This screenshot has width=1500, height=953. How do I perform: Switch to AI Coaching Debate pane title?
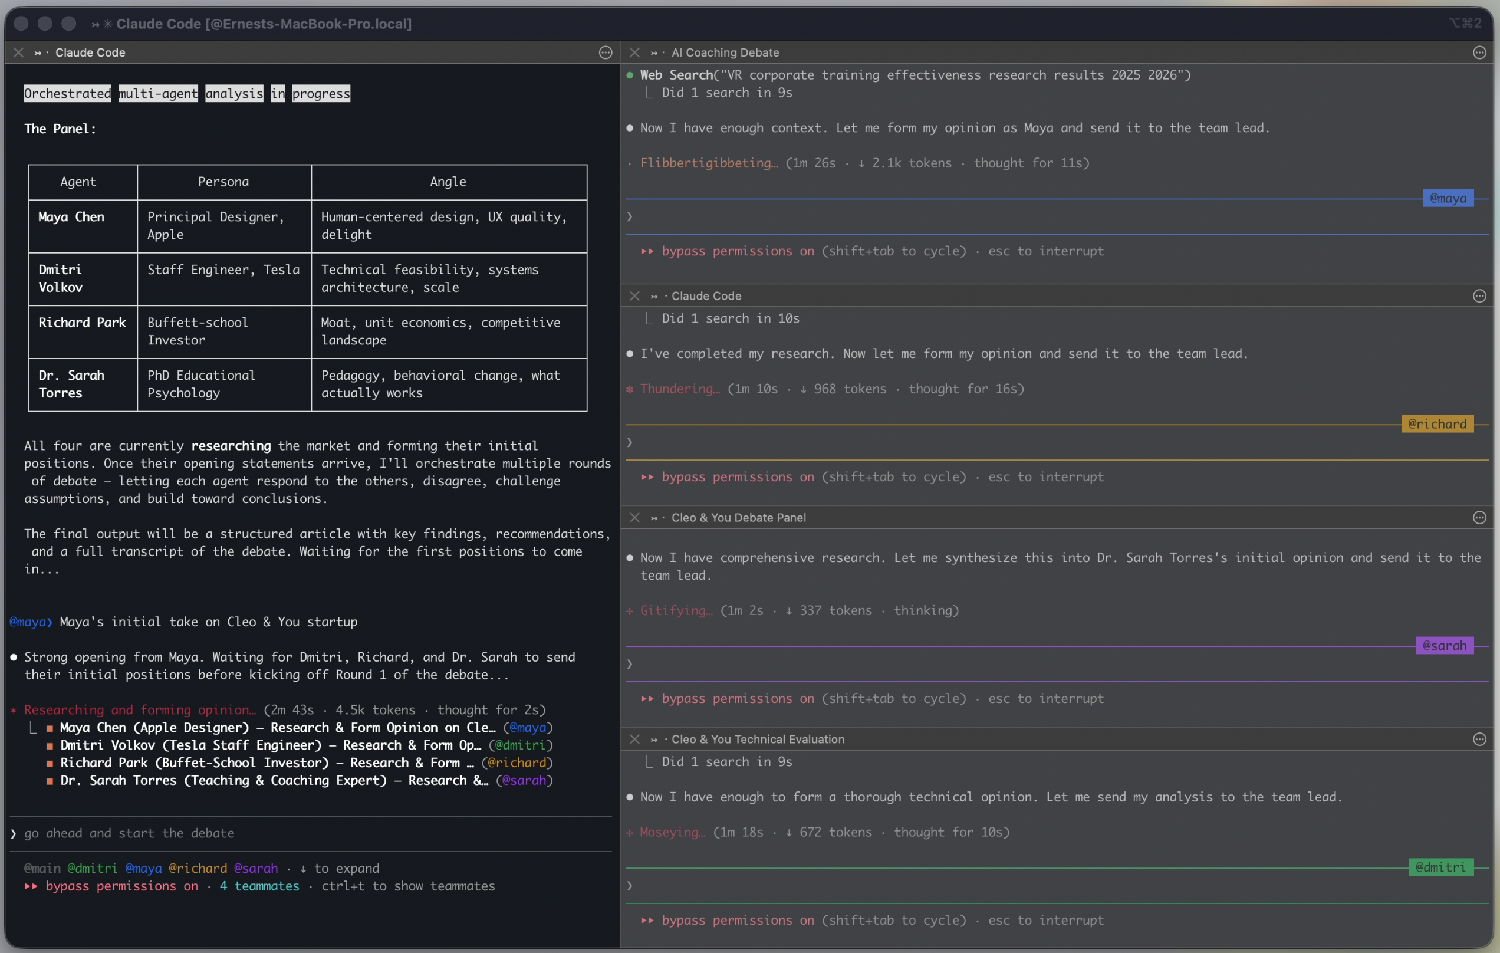725,53
